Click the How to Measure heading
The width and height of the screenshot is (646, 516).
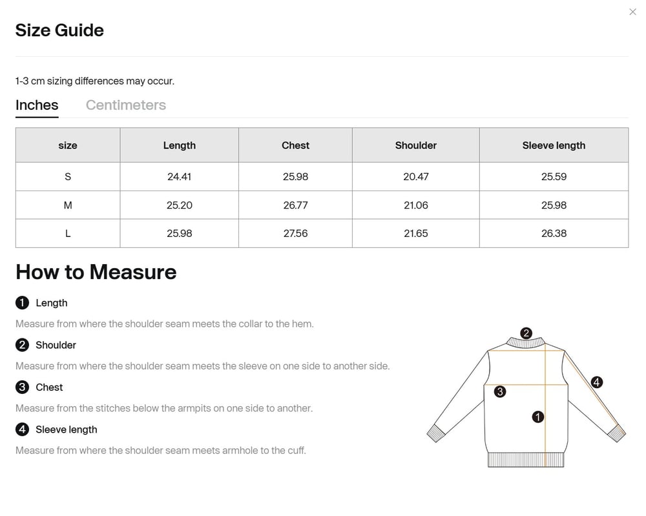point(96,272)
